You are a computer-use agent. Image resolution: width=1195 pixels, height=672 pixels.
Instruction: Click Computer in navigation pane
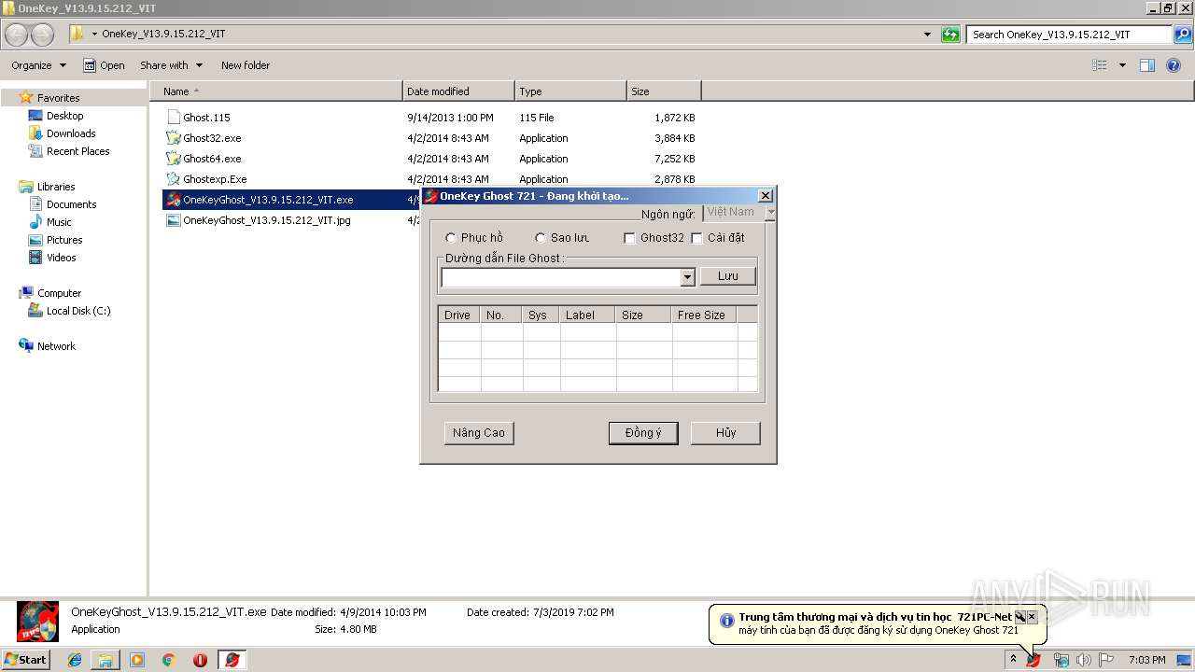(x=59, y=293)
